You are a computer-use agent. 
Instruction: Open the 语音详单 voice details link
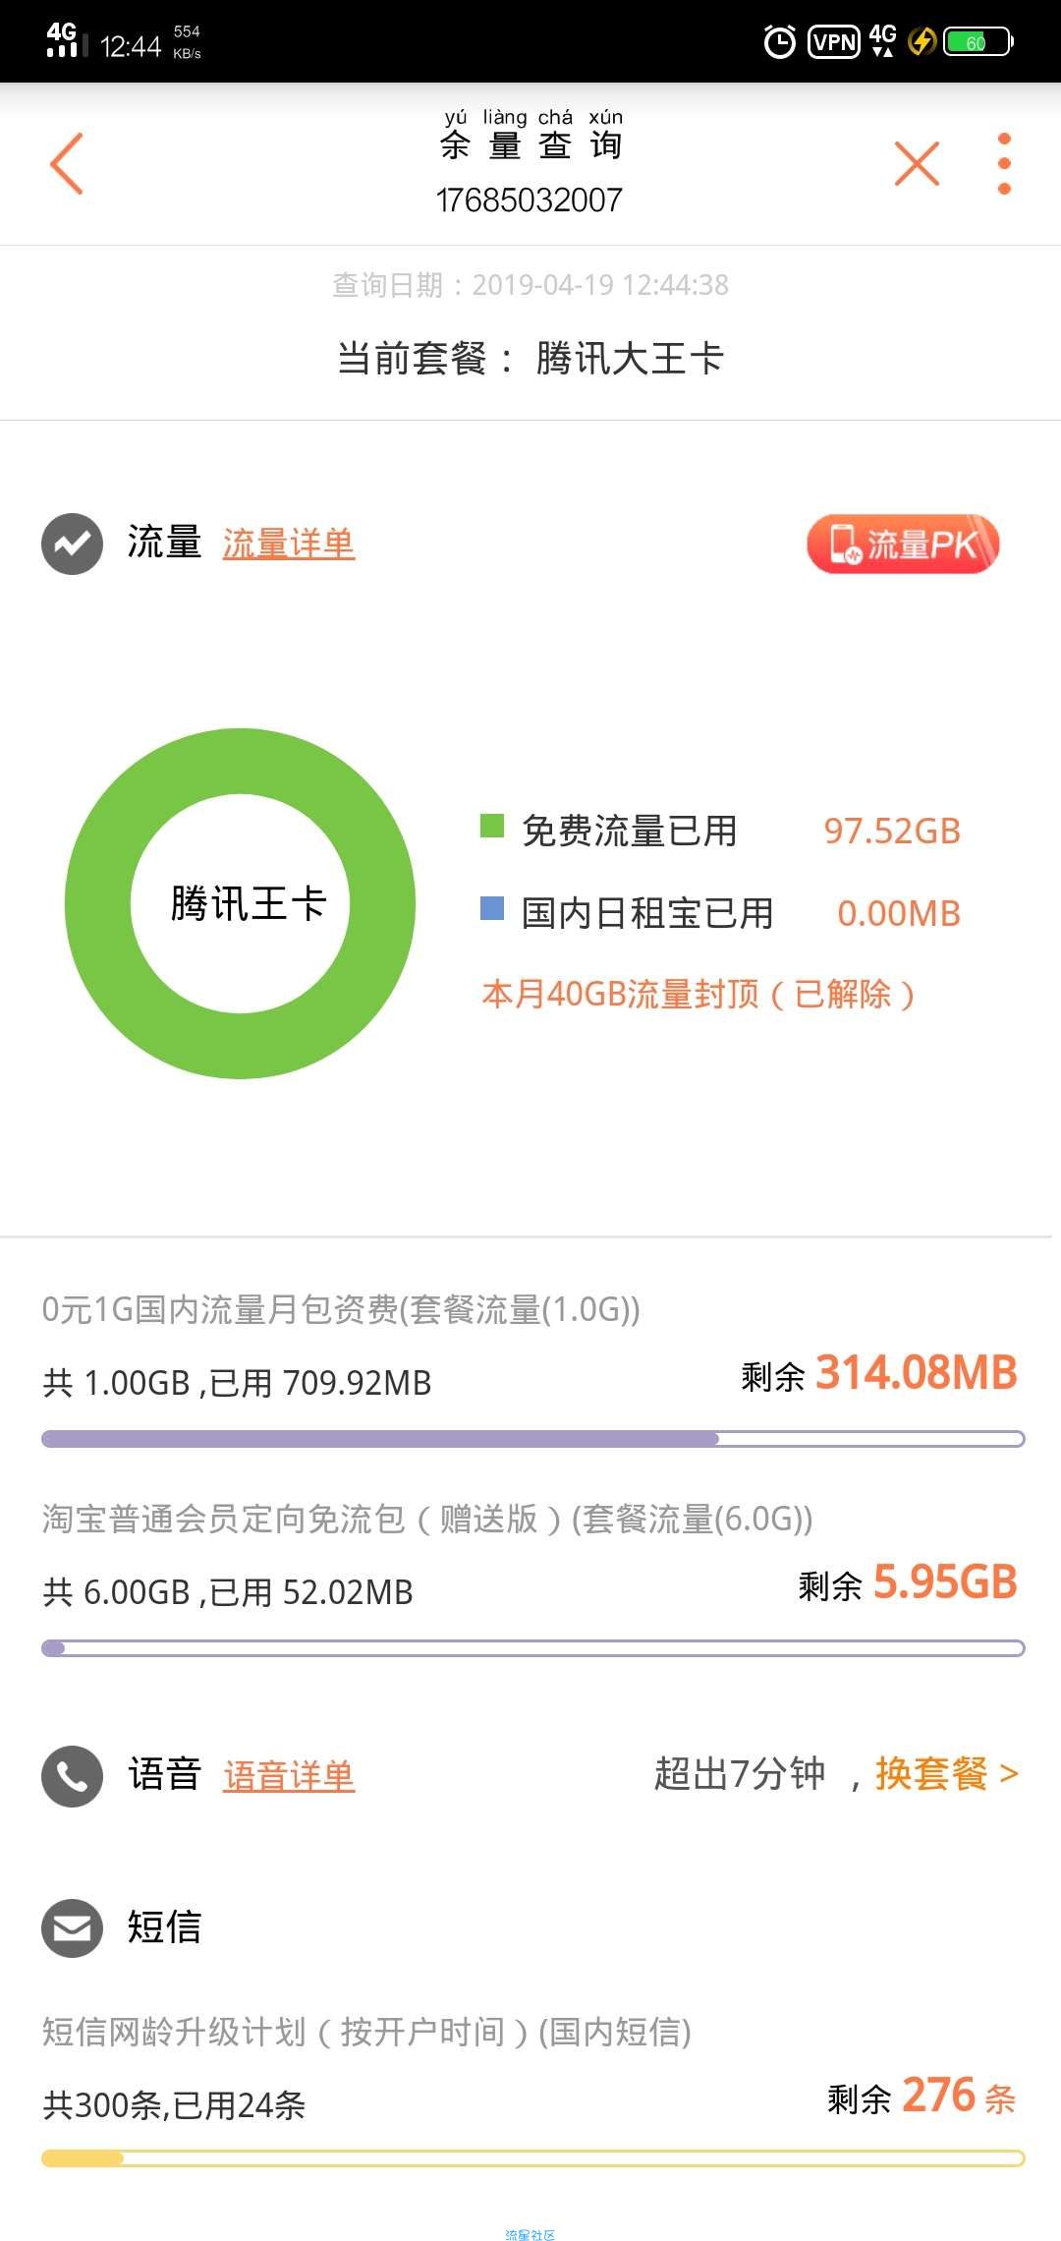(288, 1776)
